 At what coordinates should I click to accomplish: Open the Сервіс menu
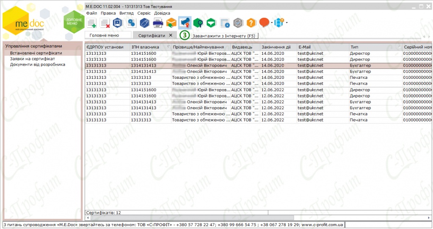coord(144,13)
